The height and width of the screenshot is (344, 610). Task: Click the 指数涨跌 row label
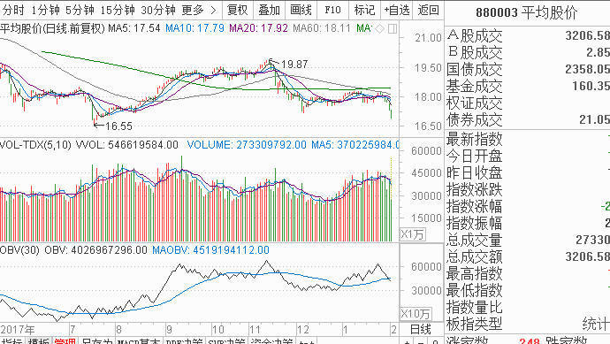pyautogui.click(x=475, y=190)
